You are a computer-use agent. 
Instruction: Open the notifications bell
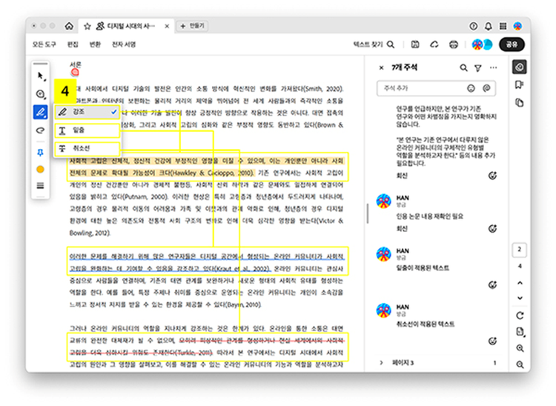[x=489, y=26]
